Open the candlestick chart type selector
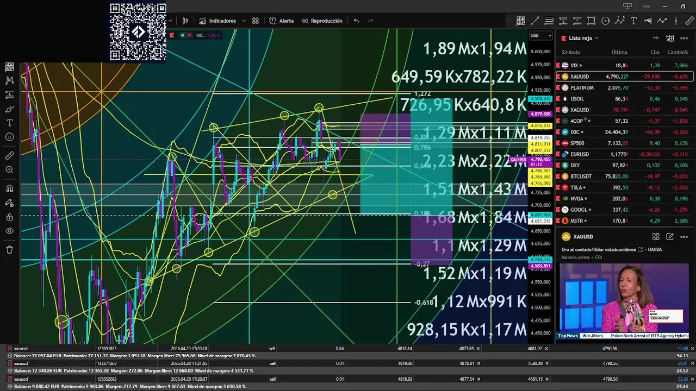 185,21
